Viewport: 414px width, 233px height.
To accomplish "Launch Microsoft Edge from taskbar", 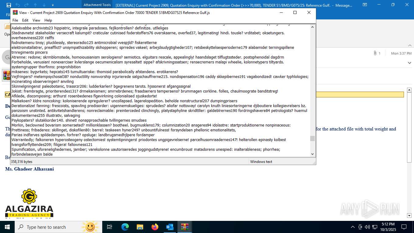I will click(x=125, y=227).
